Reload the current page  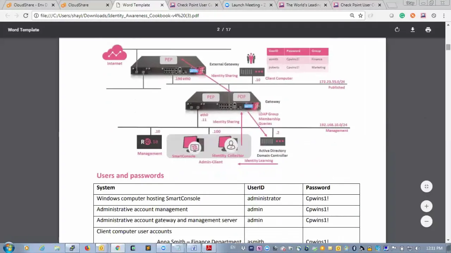coord(26,15)
